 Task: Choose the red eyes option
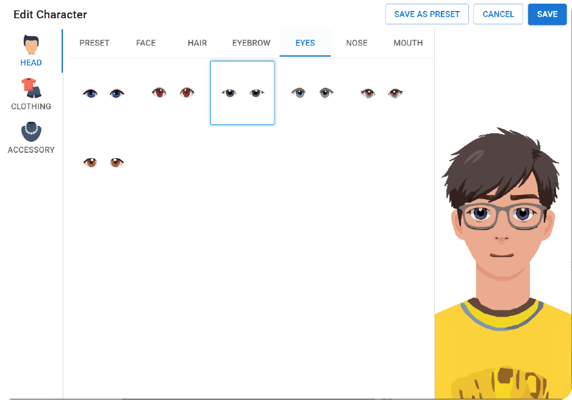pyautogui.click(x=173, y=93)
